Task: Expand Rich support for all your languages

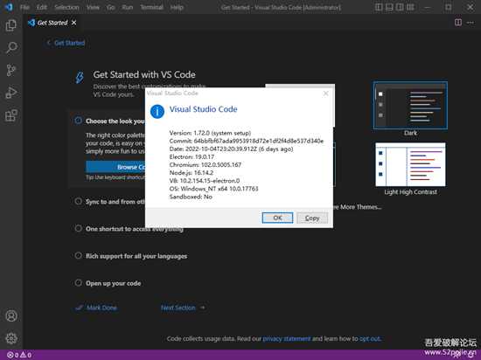Action: [x=136, y=256]
